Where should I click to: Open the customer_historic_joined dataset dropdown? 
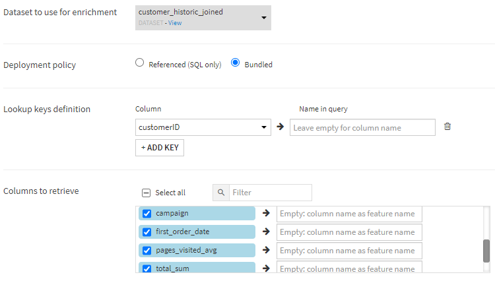click(203, 17)
